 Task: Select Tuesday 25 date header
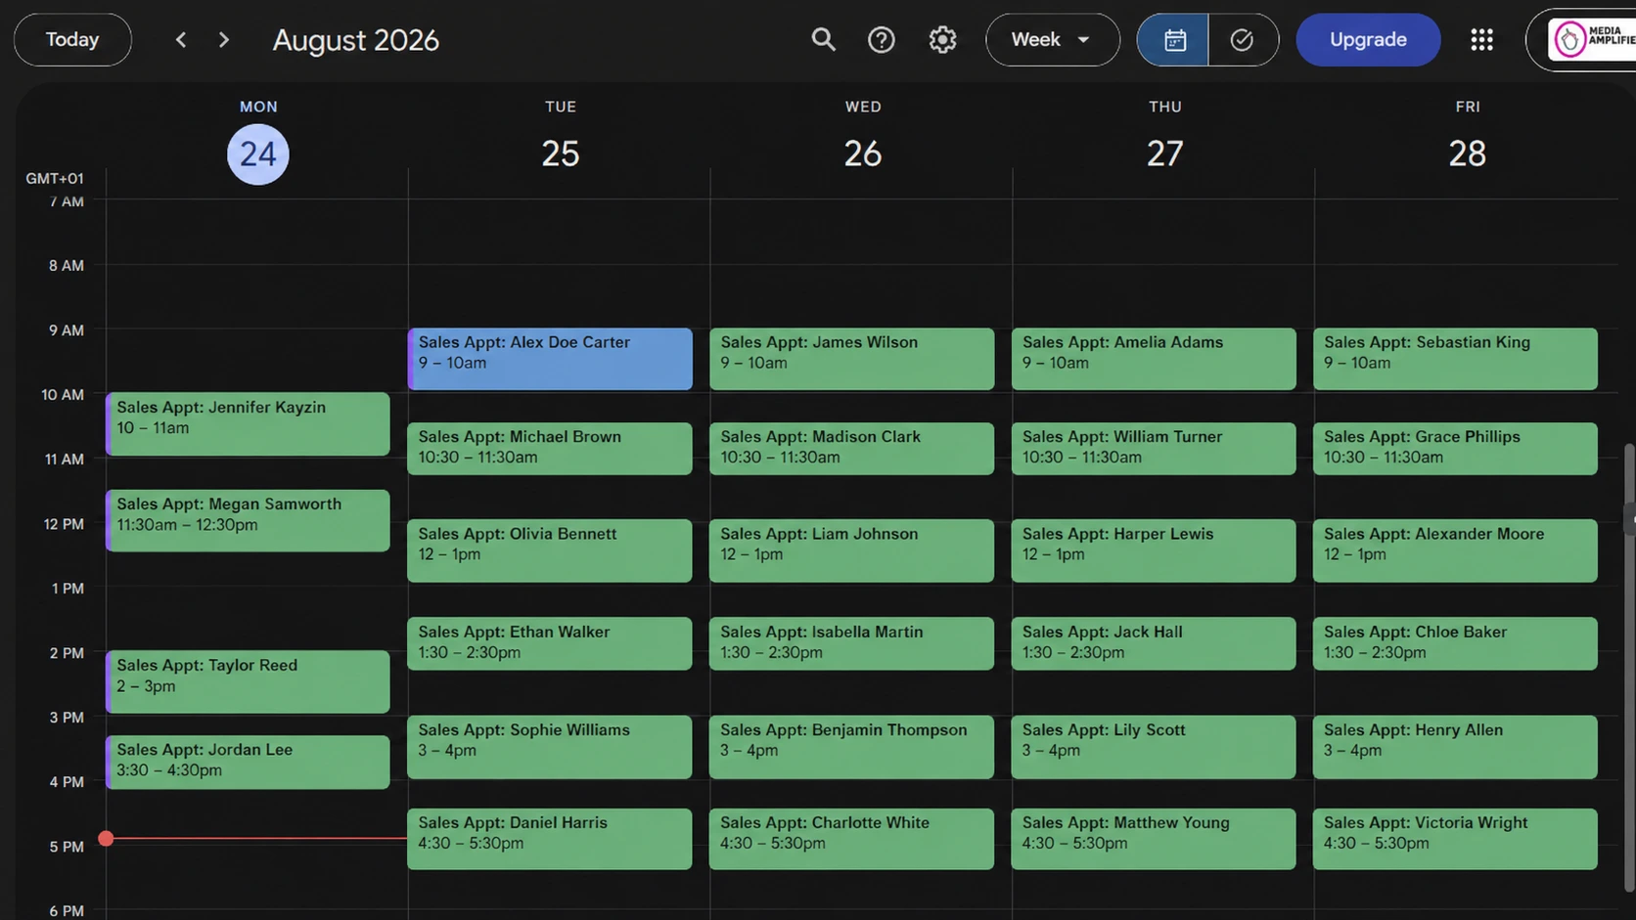(561, 153)
